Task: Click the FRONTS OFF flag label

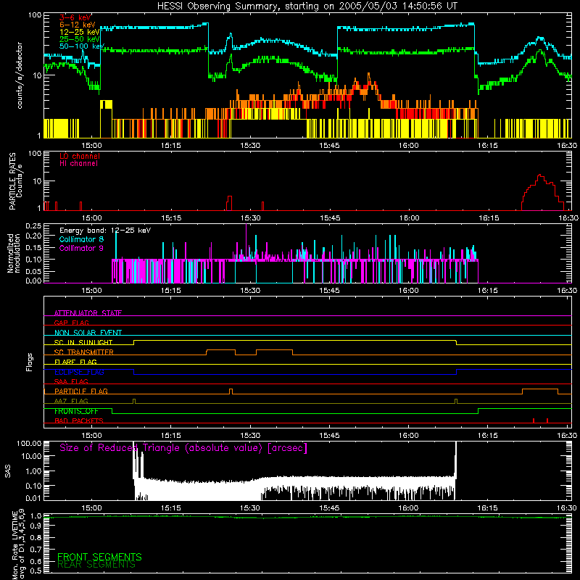Action: point(76,411)
